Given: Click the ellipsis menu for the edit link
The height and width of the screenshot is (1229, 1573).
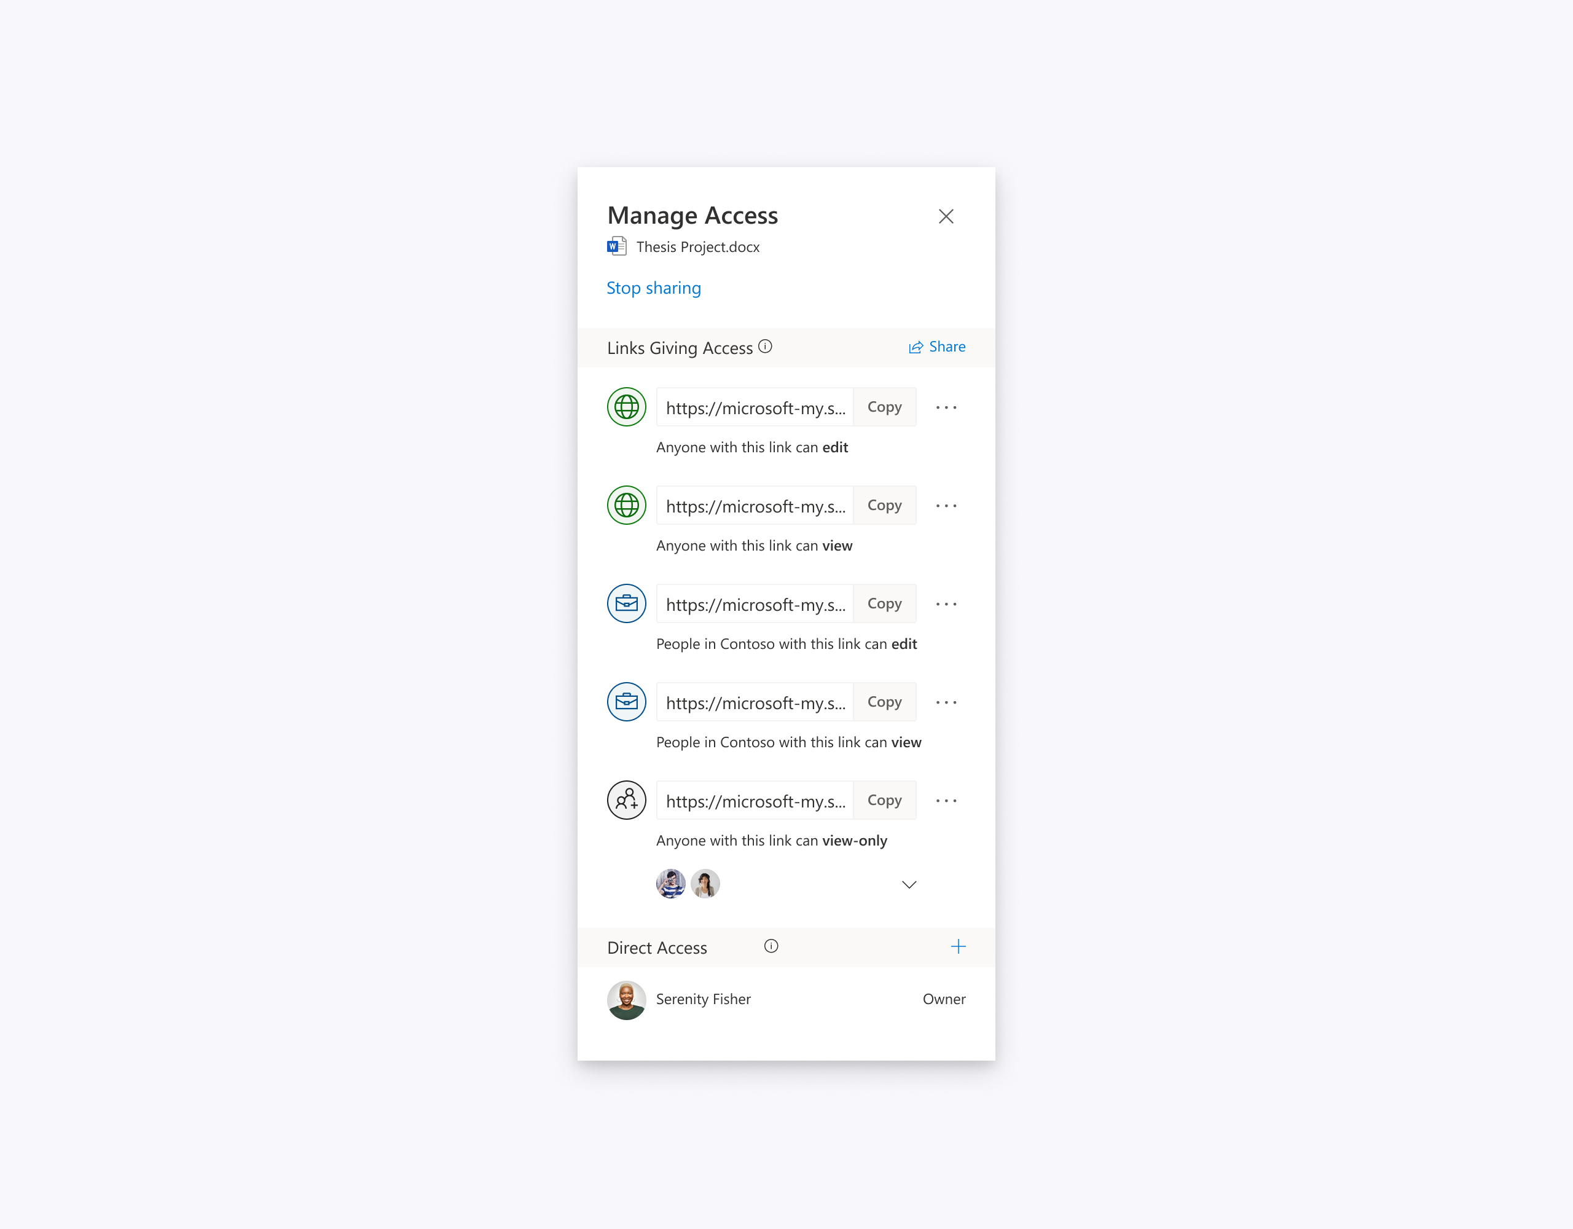Looking at the screenshot, I should [x=946, y=407].
